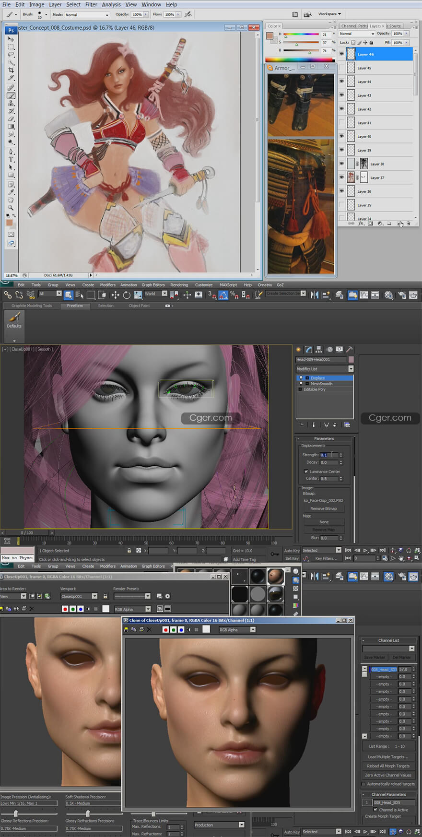422x837 pixels.
Task: Uncheck the Luminance Center checkbox
Action: click(x=306, y=472)
